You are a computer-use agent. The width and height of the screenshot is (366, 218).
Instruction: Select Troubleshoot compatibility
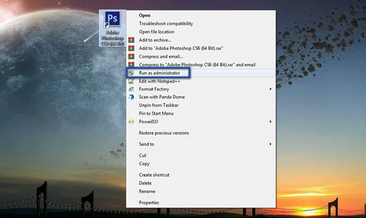(x=166, y=24)
